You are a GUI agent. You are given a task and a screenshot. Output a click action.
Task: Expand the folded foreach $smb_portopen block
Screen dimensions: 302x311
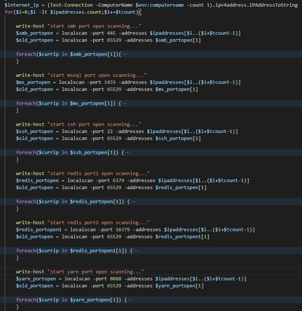124,54
